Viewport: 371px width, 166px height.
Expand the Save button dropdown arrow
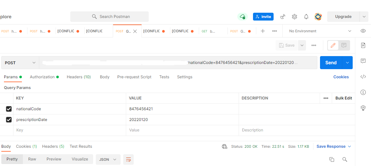pyautogui.click(x=302, y=45)
